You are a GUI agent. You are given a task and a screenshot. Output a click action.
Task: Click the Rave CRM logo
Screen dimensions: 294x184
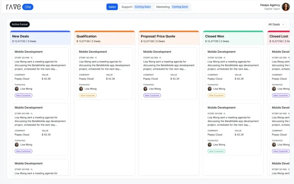[20, 7]
